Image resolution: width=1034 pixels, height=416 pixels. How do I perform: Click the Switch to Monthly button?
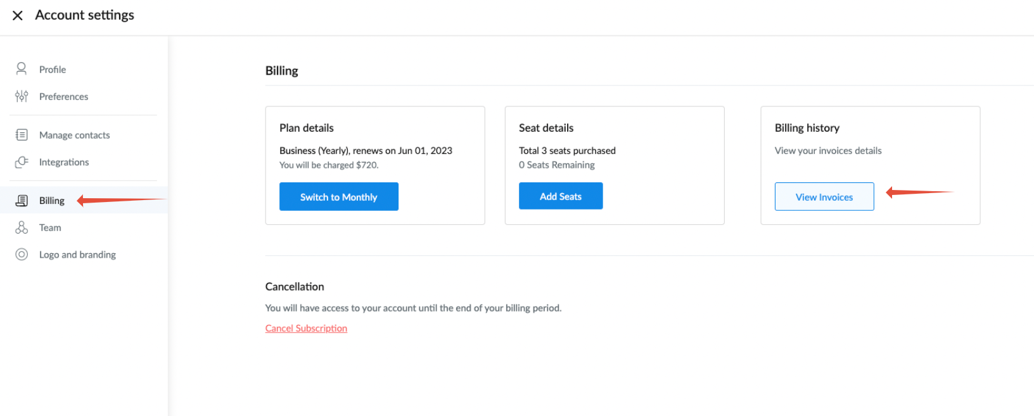(x=339, y=197)
